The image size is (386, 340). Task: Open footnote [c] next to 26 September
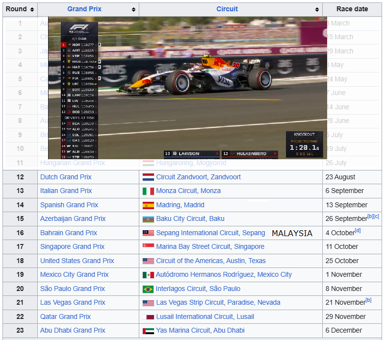tap(376, 217)
